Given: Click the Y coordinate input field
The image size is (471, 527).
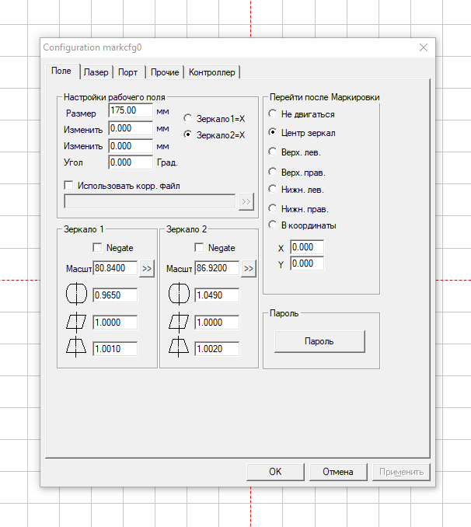Looking at the screenshot, I should [307, 263].
